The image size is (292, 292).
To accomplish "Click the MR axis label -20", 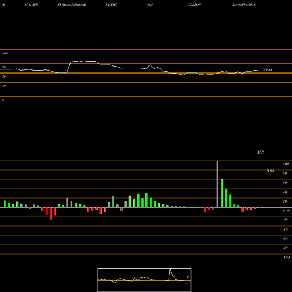I will (285, 220).
